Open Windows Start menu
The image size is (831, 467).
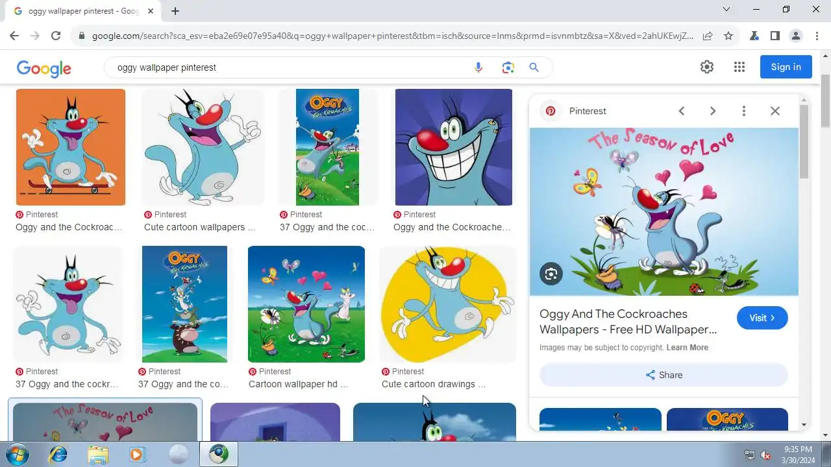tap(18, 454)
